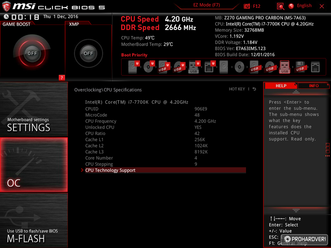This screenshot has width=331, height=248.
Task: Select the last network boot icon without UEFI badge
Action: [315, 67]
